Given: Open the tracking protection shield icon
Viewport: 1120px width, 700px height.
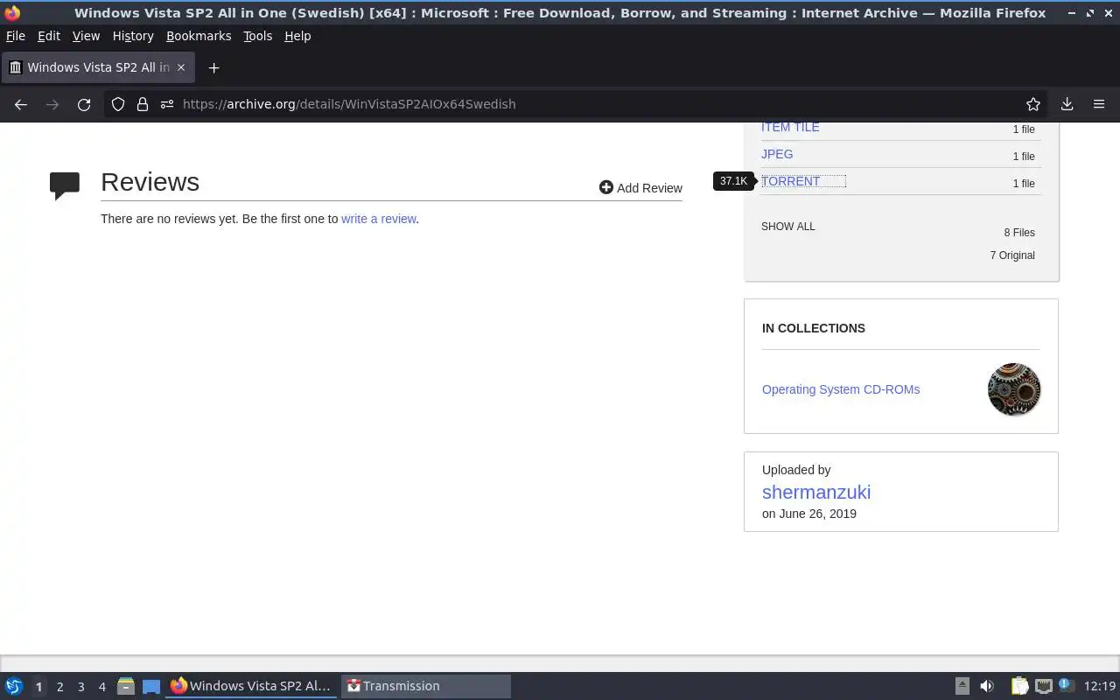Looking at the screenshot, I should pos(118,104).
